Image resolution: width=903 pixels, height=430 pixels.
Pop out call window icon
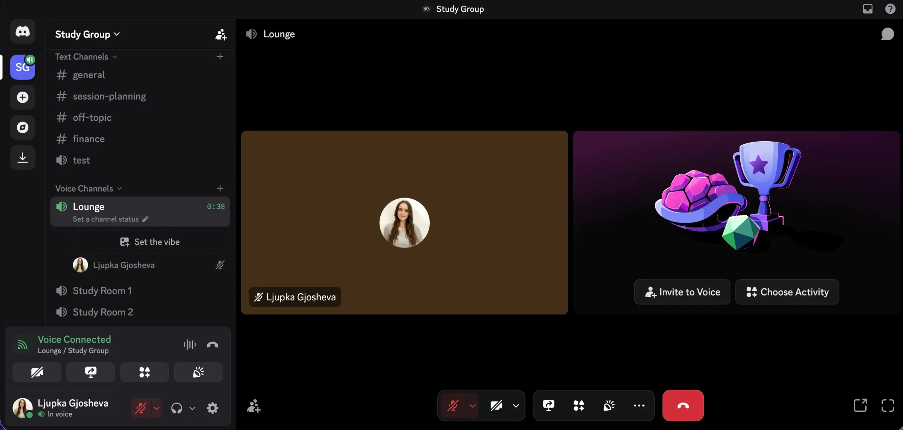pyautogui.click(x=860, y=405)
